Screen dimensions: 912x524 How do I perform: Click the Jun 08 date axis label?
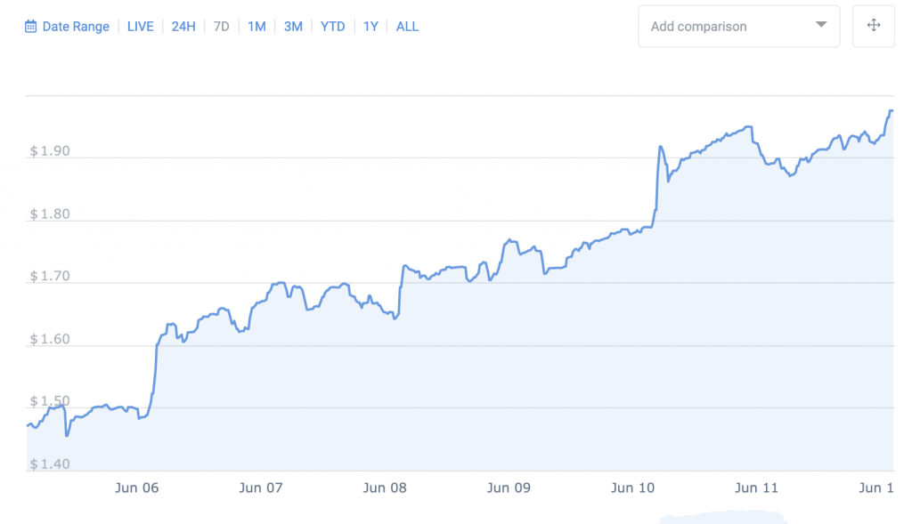(x=386, y=488)
